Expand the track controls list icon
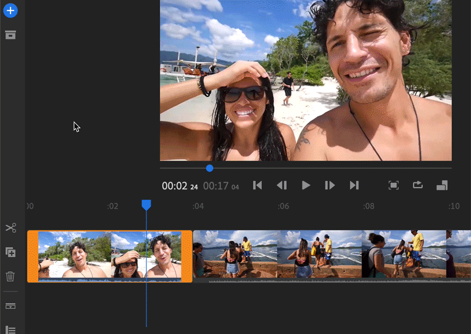The width and height of the screenshot is (471, 334). click(x=11, y=330)
